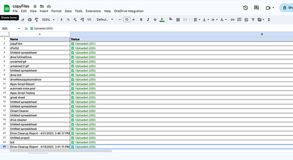Open the Insert menu
The width and height of the screenshot is (293, 160).
[44, 11]
